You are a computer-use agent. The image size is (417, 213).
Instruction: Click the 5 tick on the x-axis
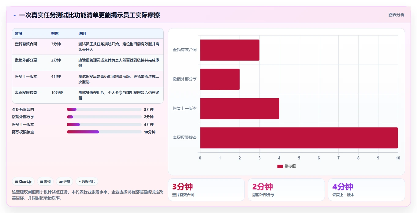[299, 158]
